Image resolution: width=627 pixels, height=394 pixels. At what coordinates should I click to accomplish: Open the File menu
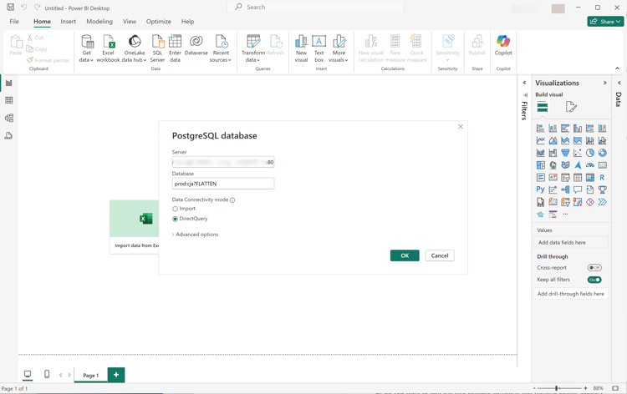tap(14, 22)
